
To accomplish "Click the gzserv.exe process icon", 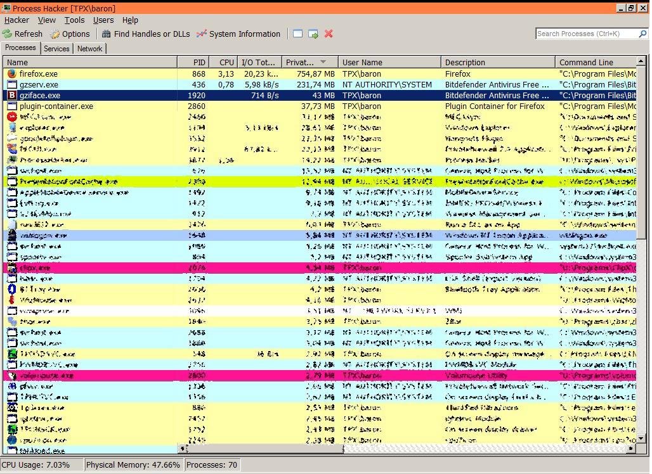I will tap(11, 84).
